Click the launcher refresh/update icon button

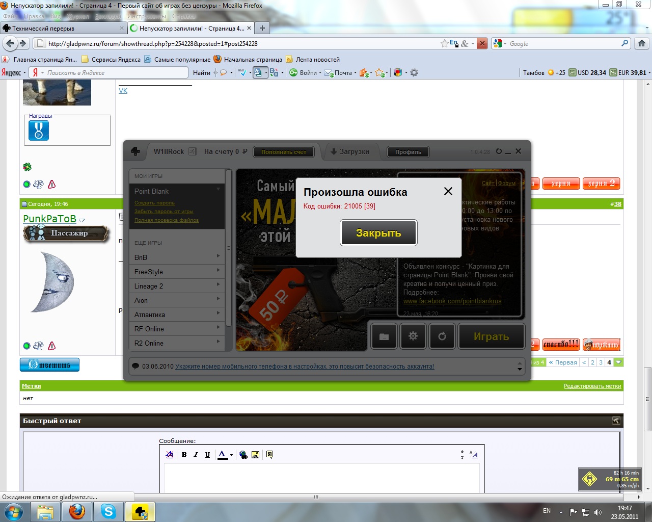442,336
